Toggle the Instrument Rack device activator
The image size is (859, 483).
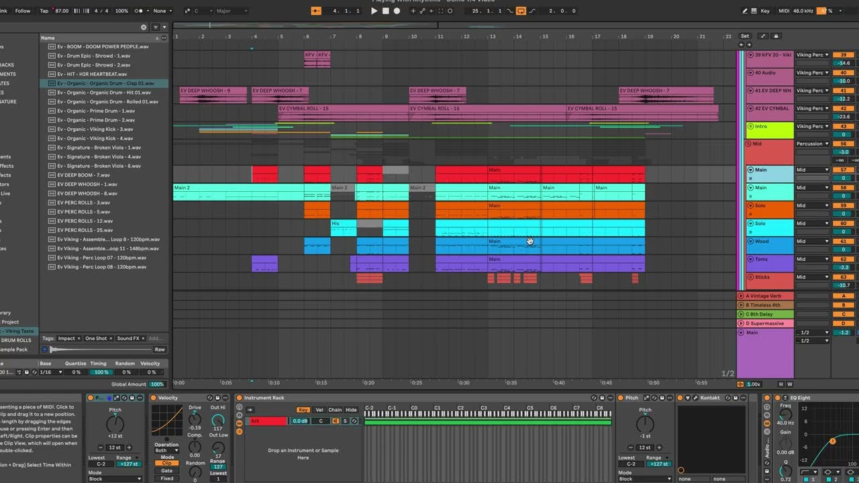240,398
